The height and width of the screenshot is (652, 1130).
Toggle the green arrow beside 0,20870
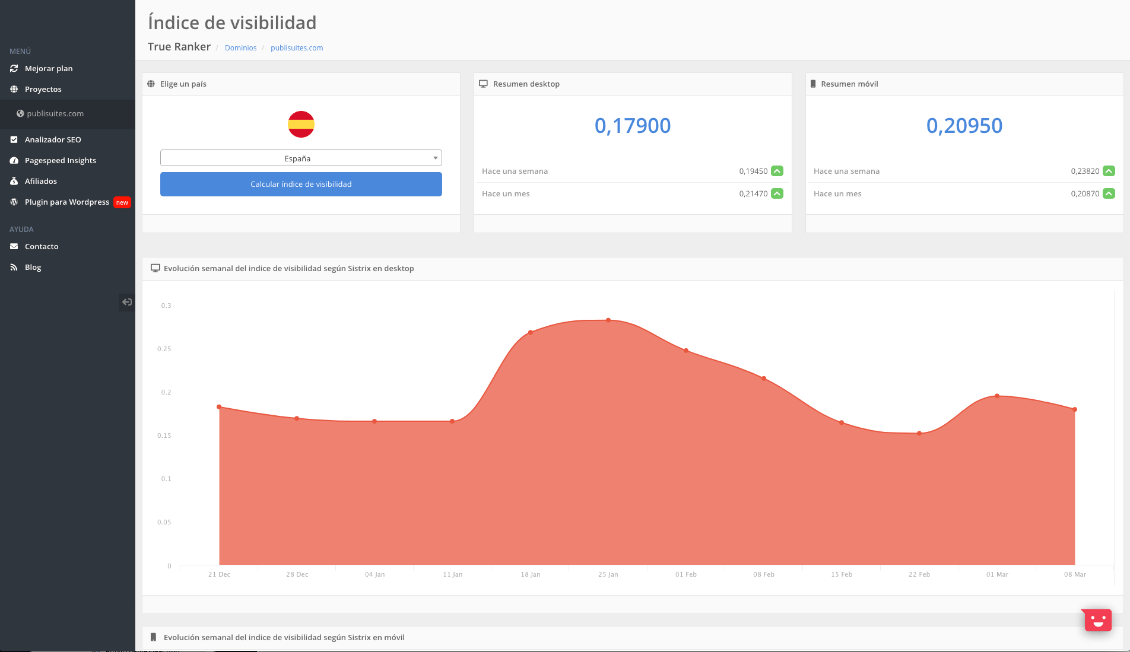1109,193
